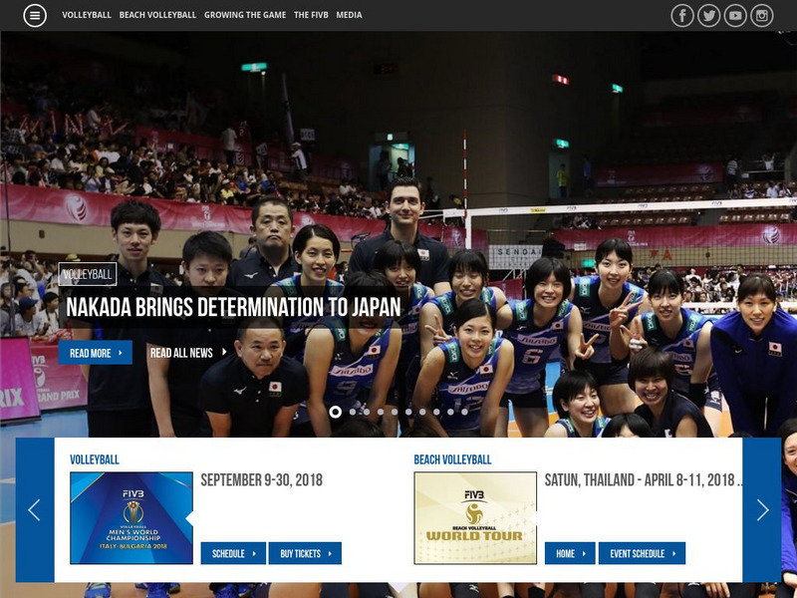Open the hamburger navigation menu
Image resolution: width=797 pixels, height=598 pixels.
point(34,15)
